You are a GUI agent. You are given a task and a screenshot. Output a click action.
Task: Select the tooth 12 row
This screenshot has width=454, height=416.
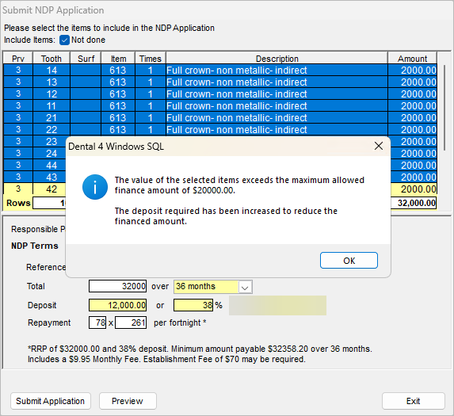220,94
